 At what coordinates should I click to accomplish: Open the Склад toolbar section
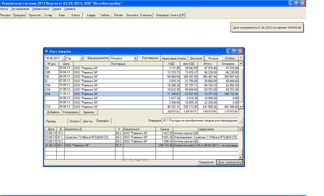pos(48,15)
